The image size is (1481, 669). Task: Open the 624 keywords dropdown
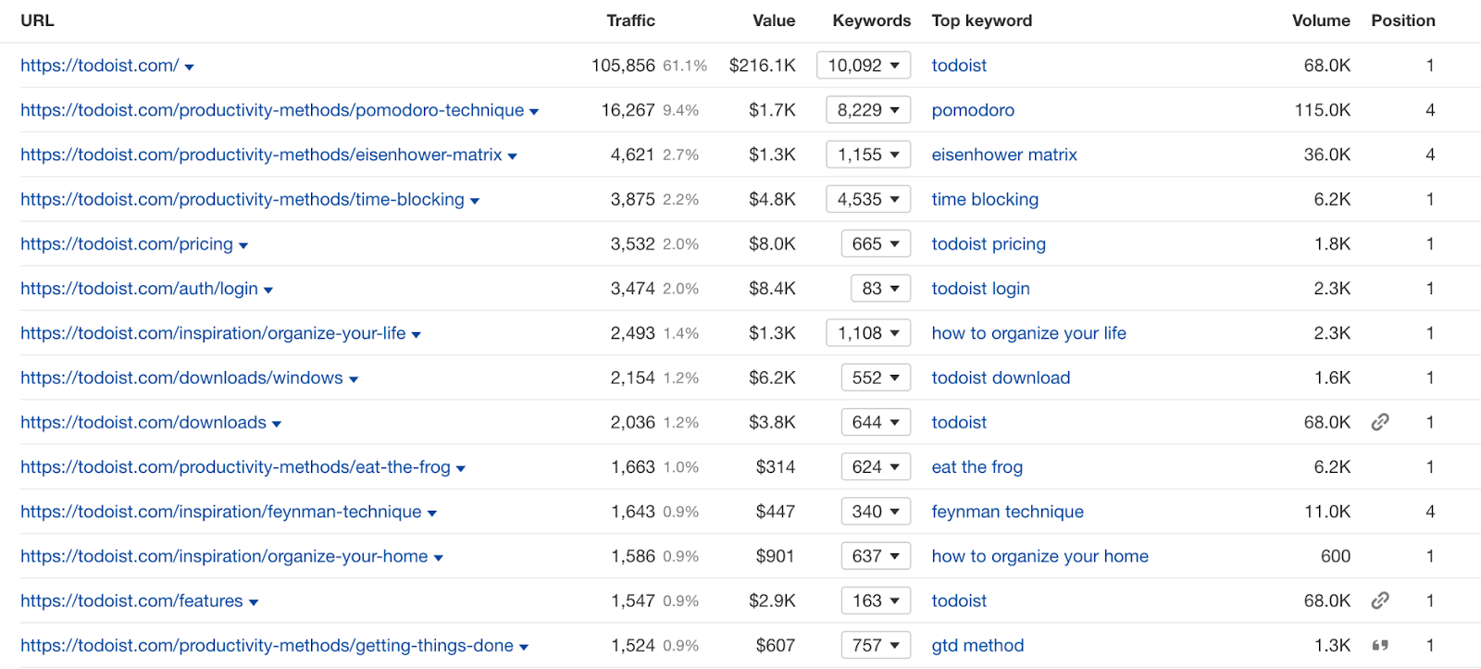pos(876,466)
